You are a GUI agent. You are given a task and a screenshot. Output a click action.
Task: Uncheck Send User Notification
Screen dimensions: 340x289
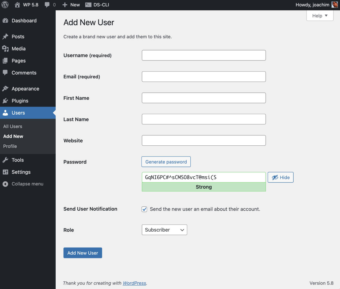(x=144, y=209)
